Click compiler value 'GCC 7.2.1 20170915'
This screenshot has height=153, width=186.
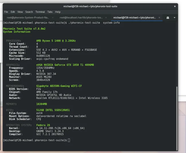pyautogui.click(x=50, y=134)
